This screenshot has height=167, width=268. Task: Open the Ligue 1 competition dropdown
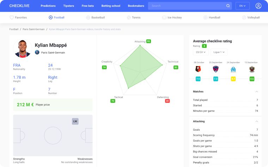219,52
